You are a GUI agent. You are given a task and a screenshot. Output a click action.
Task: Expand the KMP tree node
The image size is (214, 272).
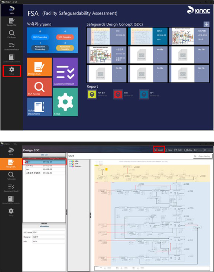coord(70,163)
